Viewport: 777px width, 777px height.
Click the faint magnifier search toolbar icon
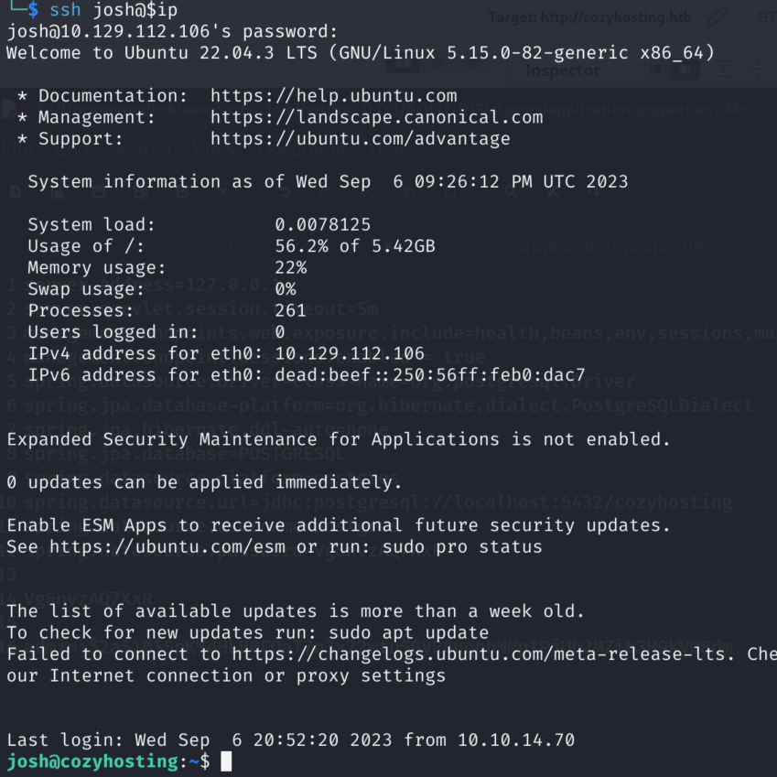[x=511, y=191]
